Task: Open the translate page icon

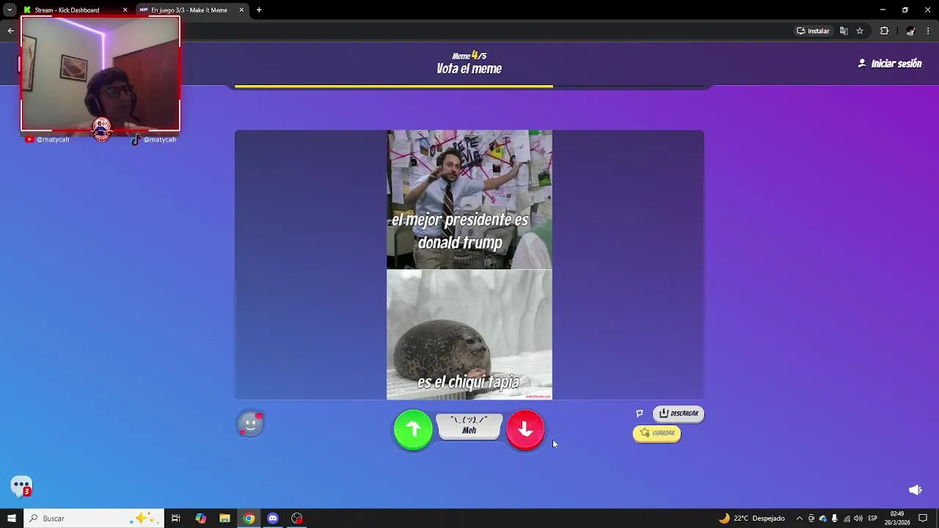Action: point(844,31)
